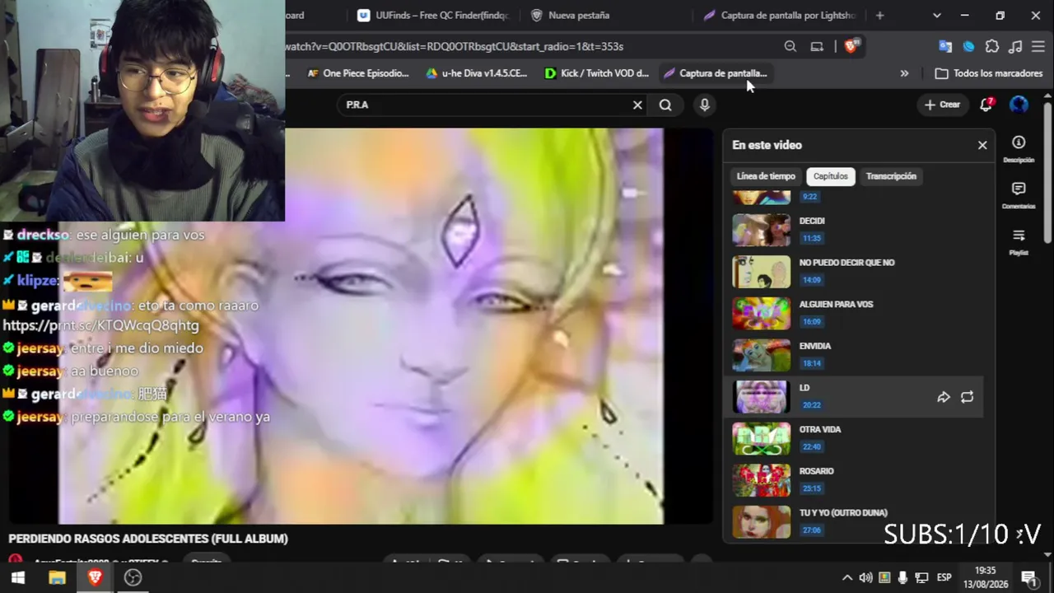The image size is (1054, 593).
Task: Click the Brave Shields lion icon
Action: [851, 46]
